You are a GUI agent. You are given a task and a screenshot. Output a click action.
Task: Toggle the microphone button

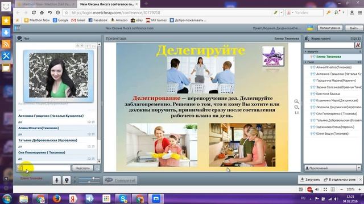point(56,180)
